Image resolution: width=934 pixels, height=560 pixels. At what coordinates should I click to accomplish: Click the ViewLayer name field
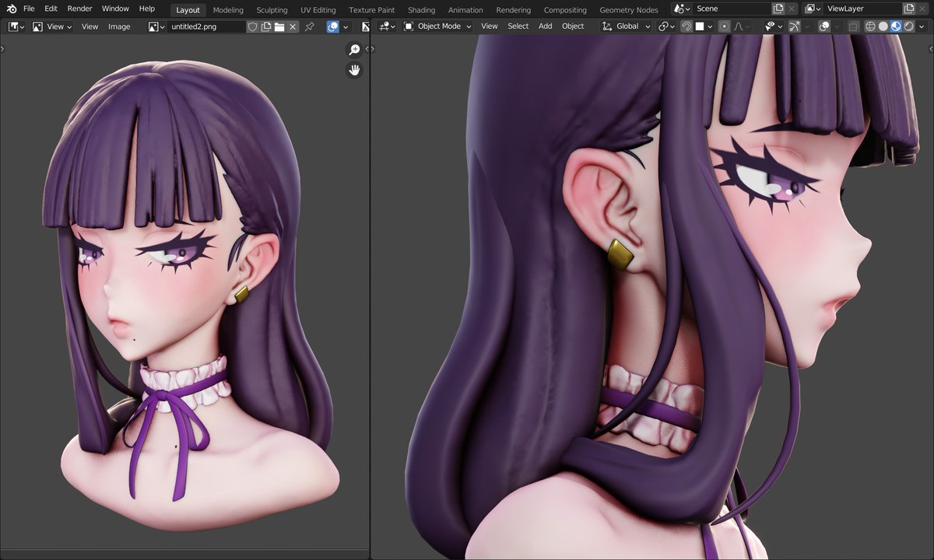(862, 9)
